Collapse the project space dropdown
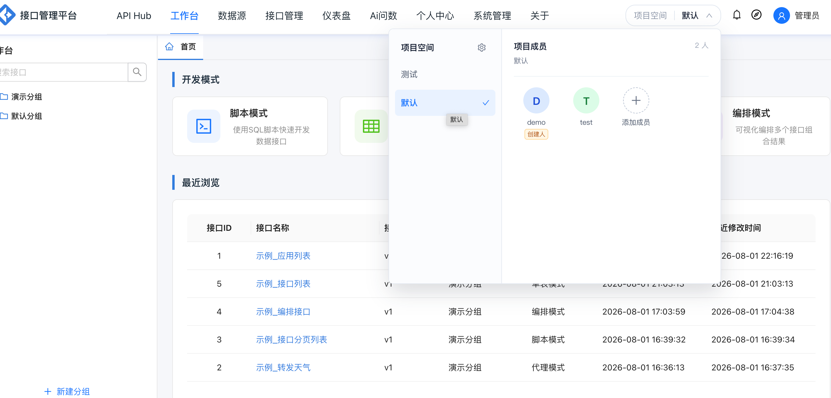The height and width of the screenshot is (398, 831). (709, 15)
